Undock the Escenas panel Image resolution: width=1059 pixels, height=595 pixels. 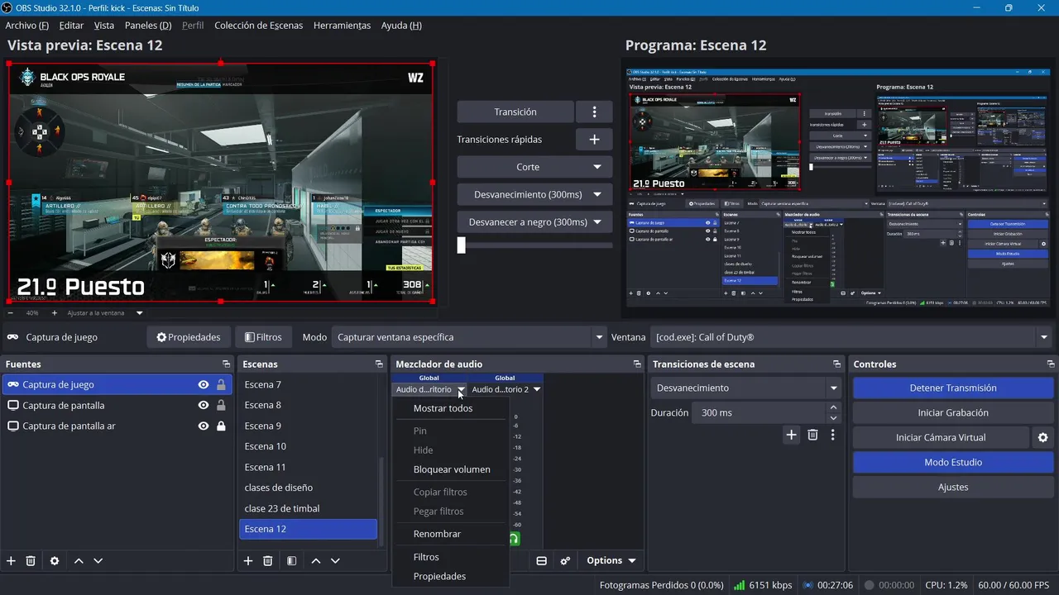[x=379, y=364]
